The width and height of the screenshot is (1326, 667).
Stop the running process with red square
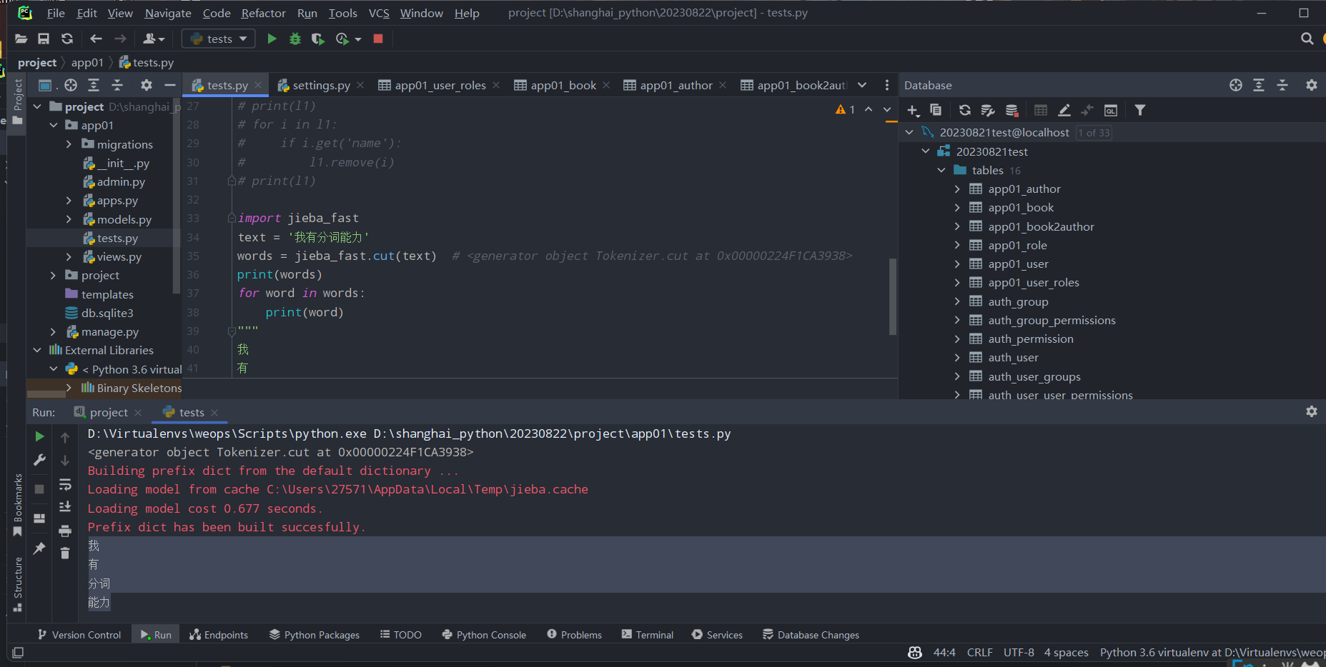click(x=378, y=39)
